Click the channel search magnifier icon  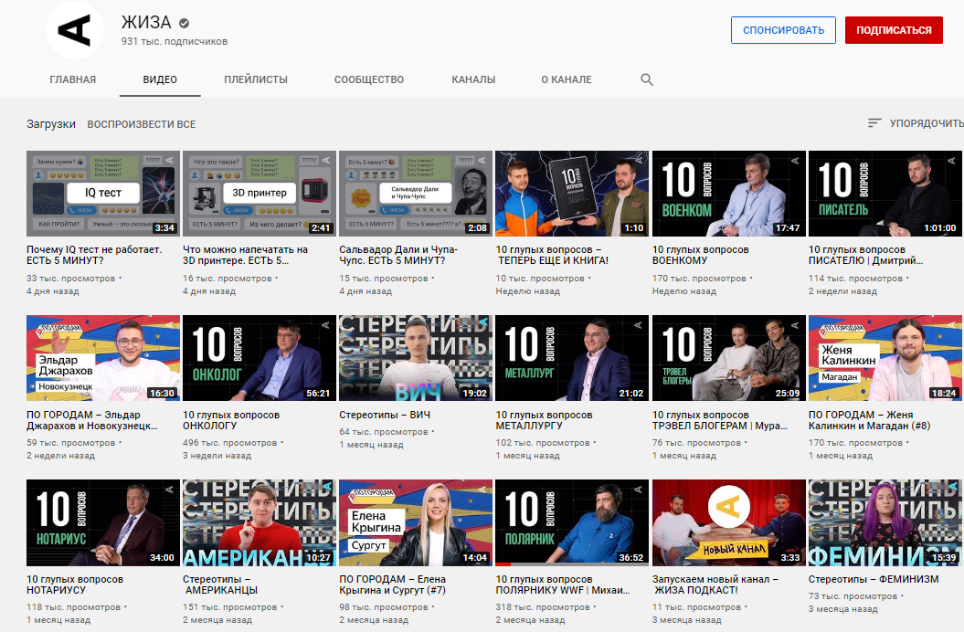(647, 79)
